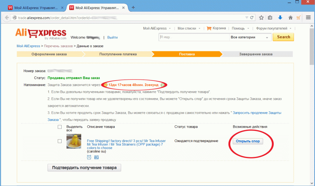Click the Search button
The width and height of the screenshot is (315, 186).
(x=283, y=37)
